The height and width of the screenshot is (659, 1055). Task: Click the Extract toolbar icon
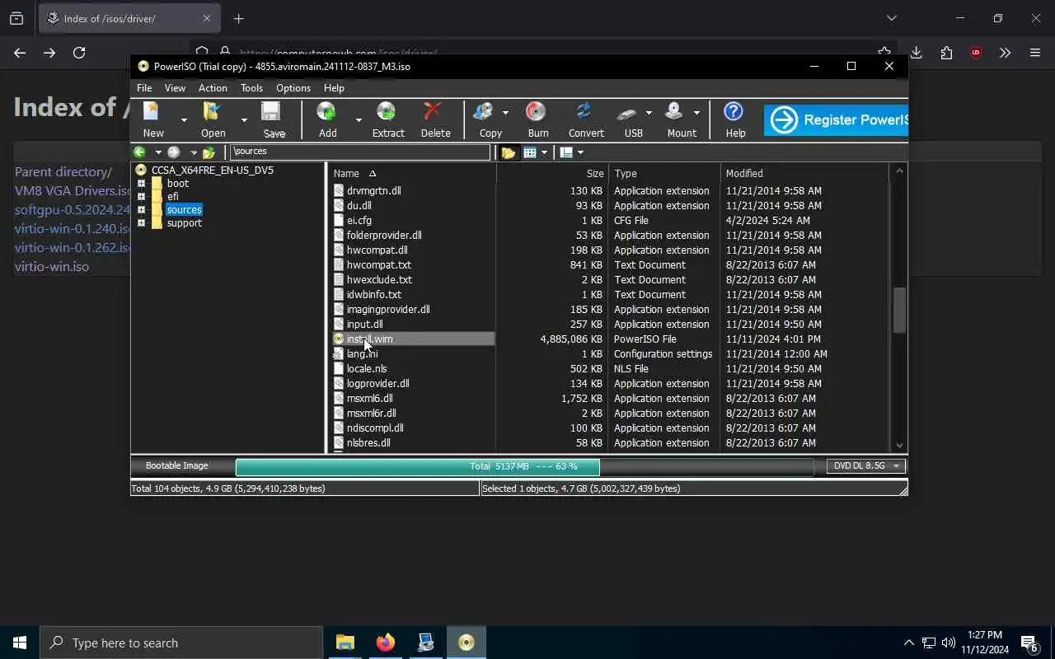tap(387, 119)
